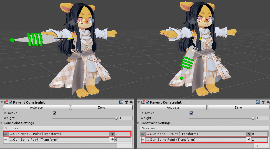Click Is Active label in left inspector
270x149 pixels.
point(11,113)
